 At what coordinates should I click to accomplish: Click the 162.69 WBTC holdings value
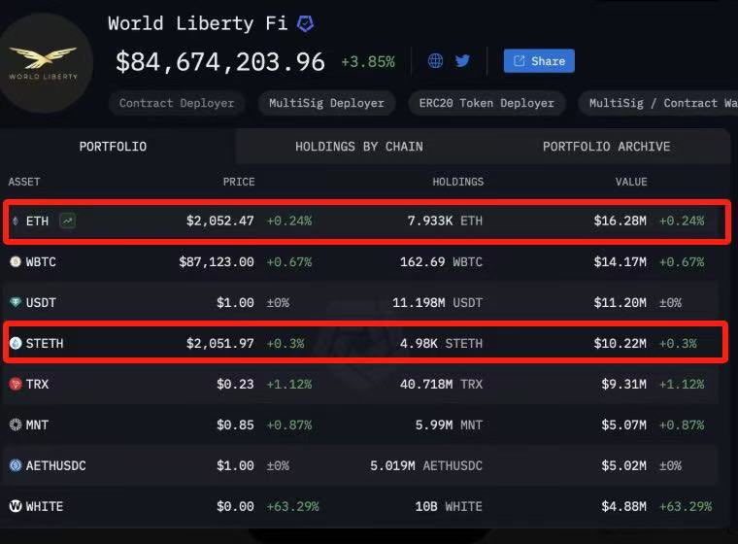[x=442, y=262]
